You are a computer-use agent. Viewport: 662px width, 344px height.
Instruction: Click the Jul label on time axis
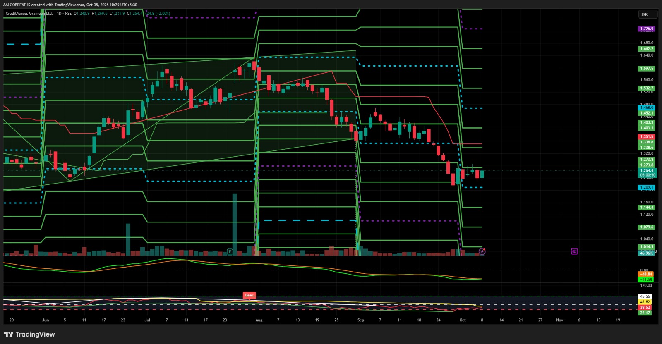[x=147, y=320]
